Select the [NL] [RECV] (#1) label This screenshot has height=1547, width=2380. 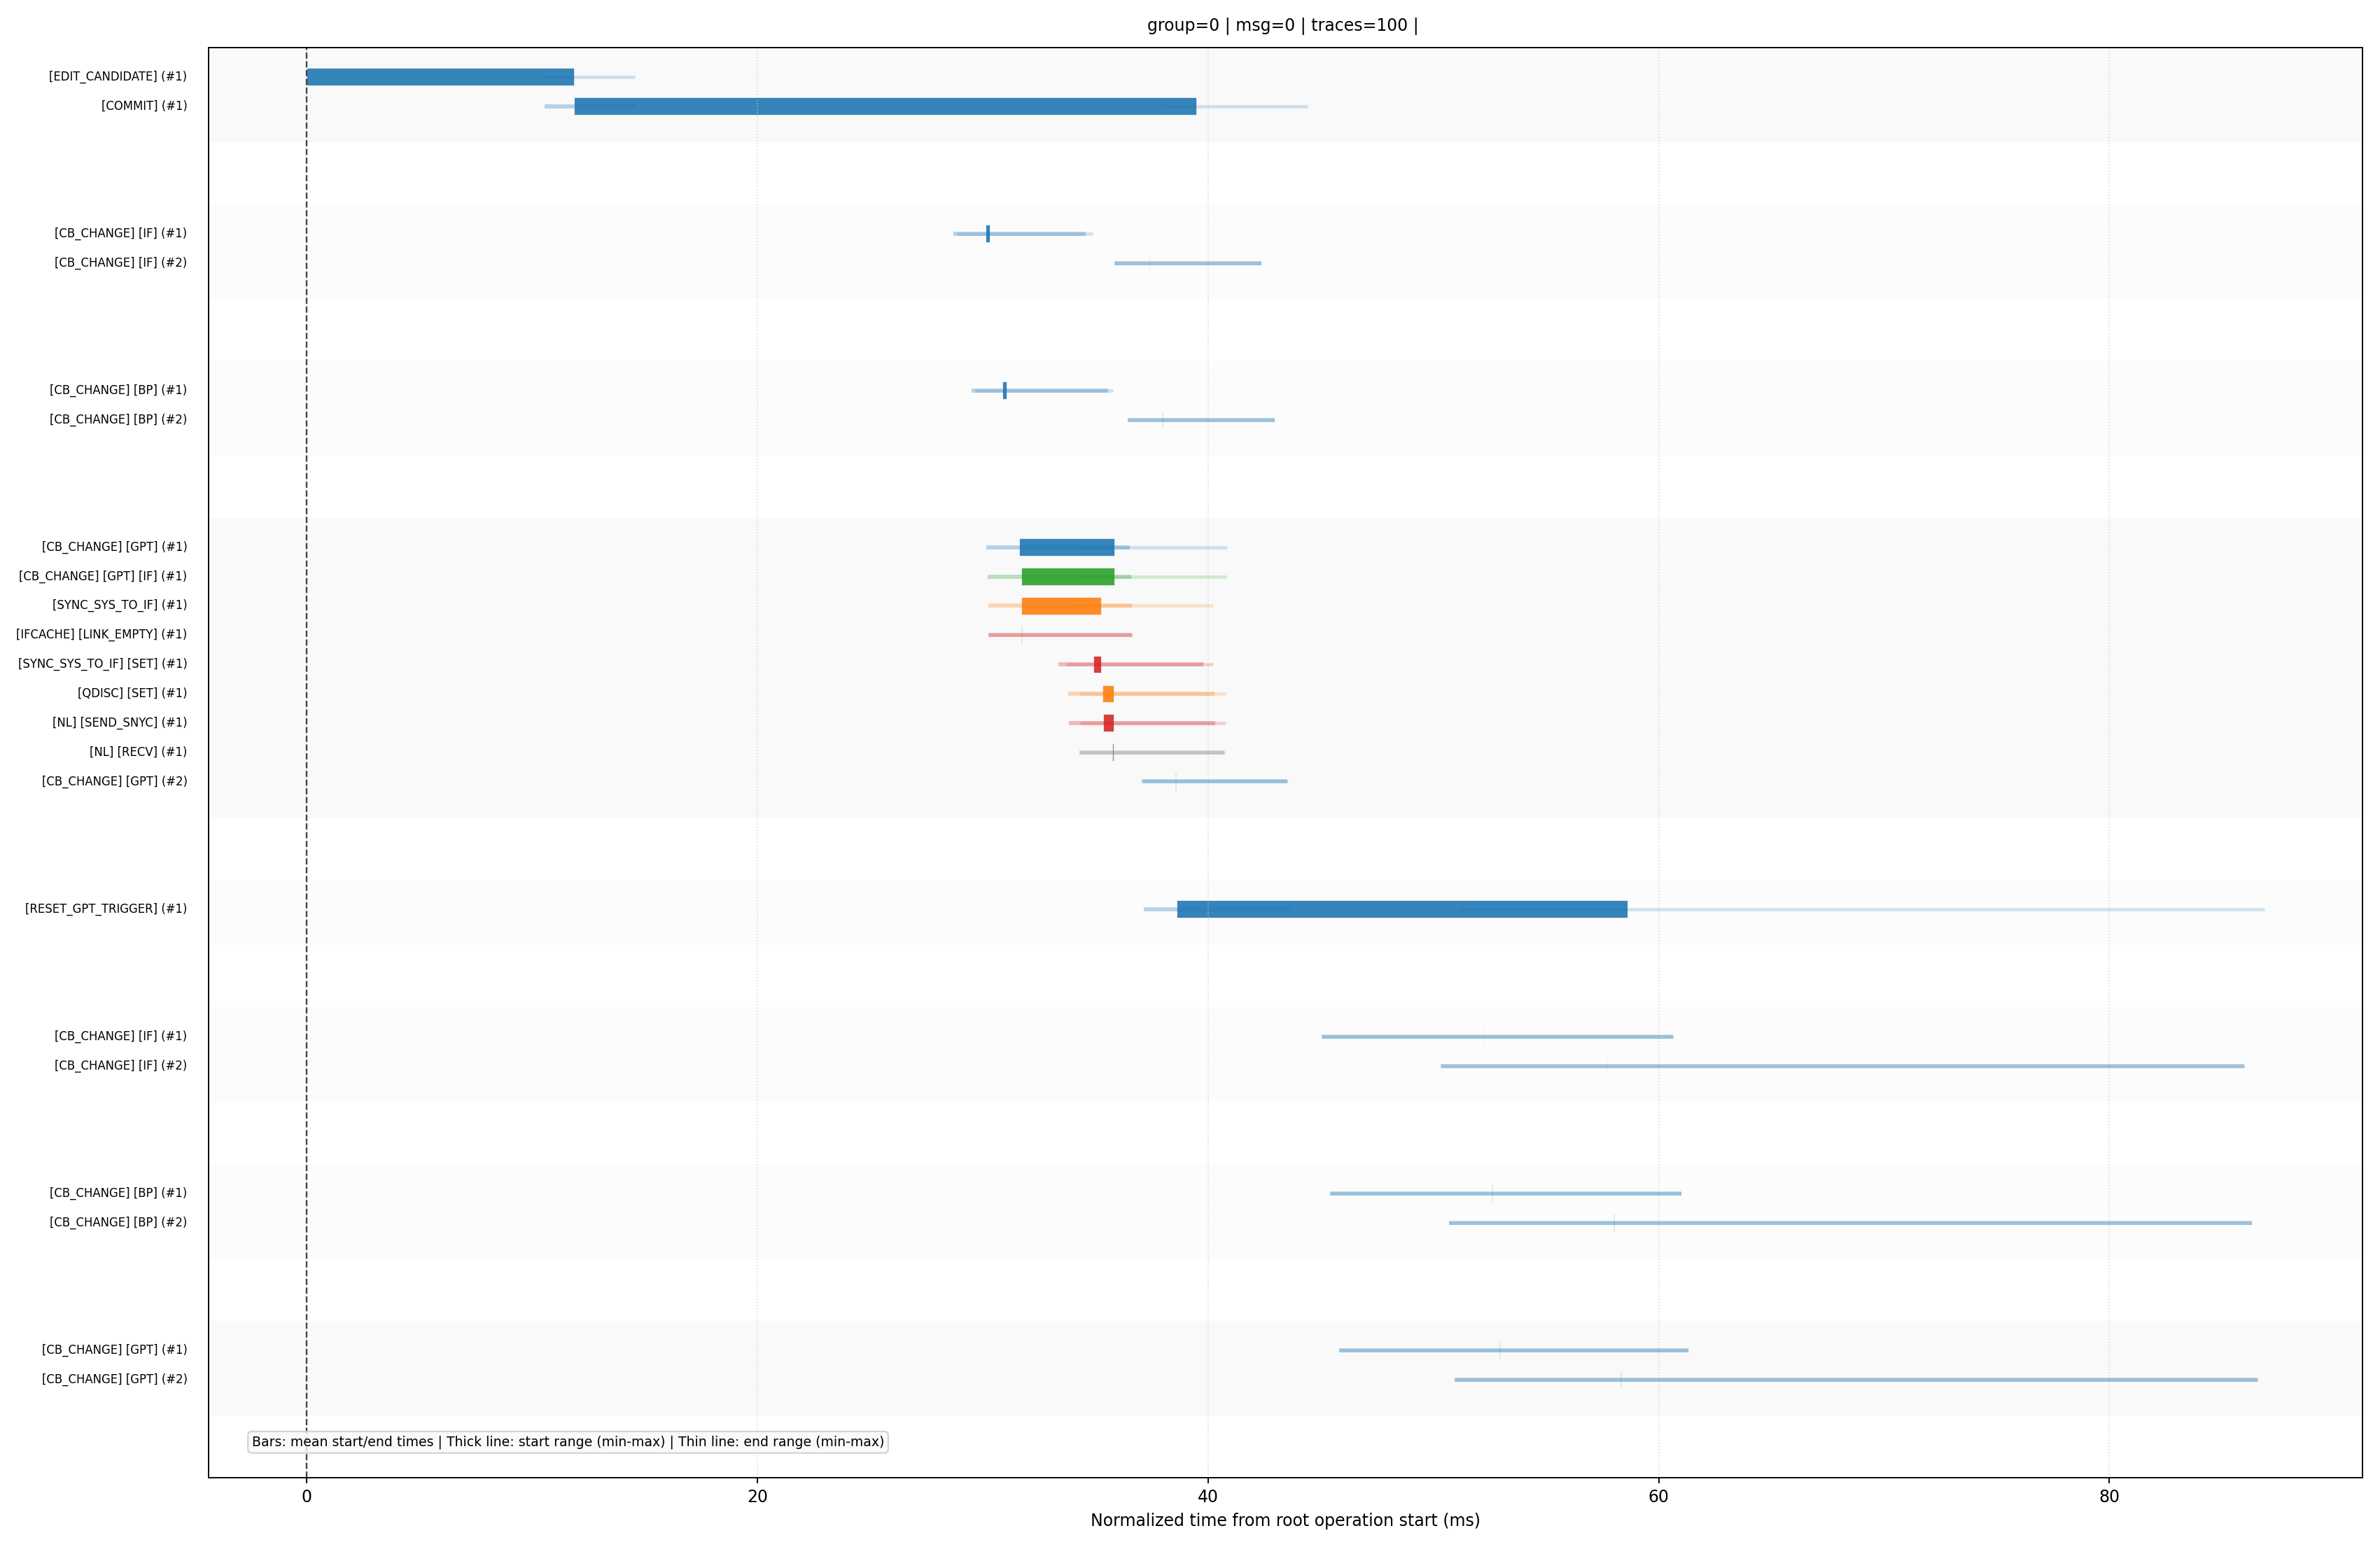pyautogui.click(x=138, y=752)
